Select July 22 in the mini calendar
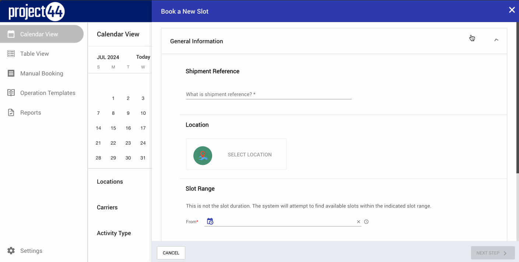519x262 pixels. point(113,143)
